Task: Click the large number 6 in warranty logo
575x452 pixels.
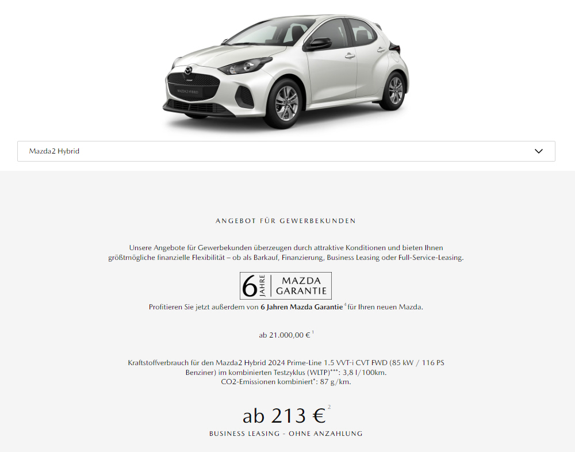Action: tap(250, 286)
